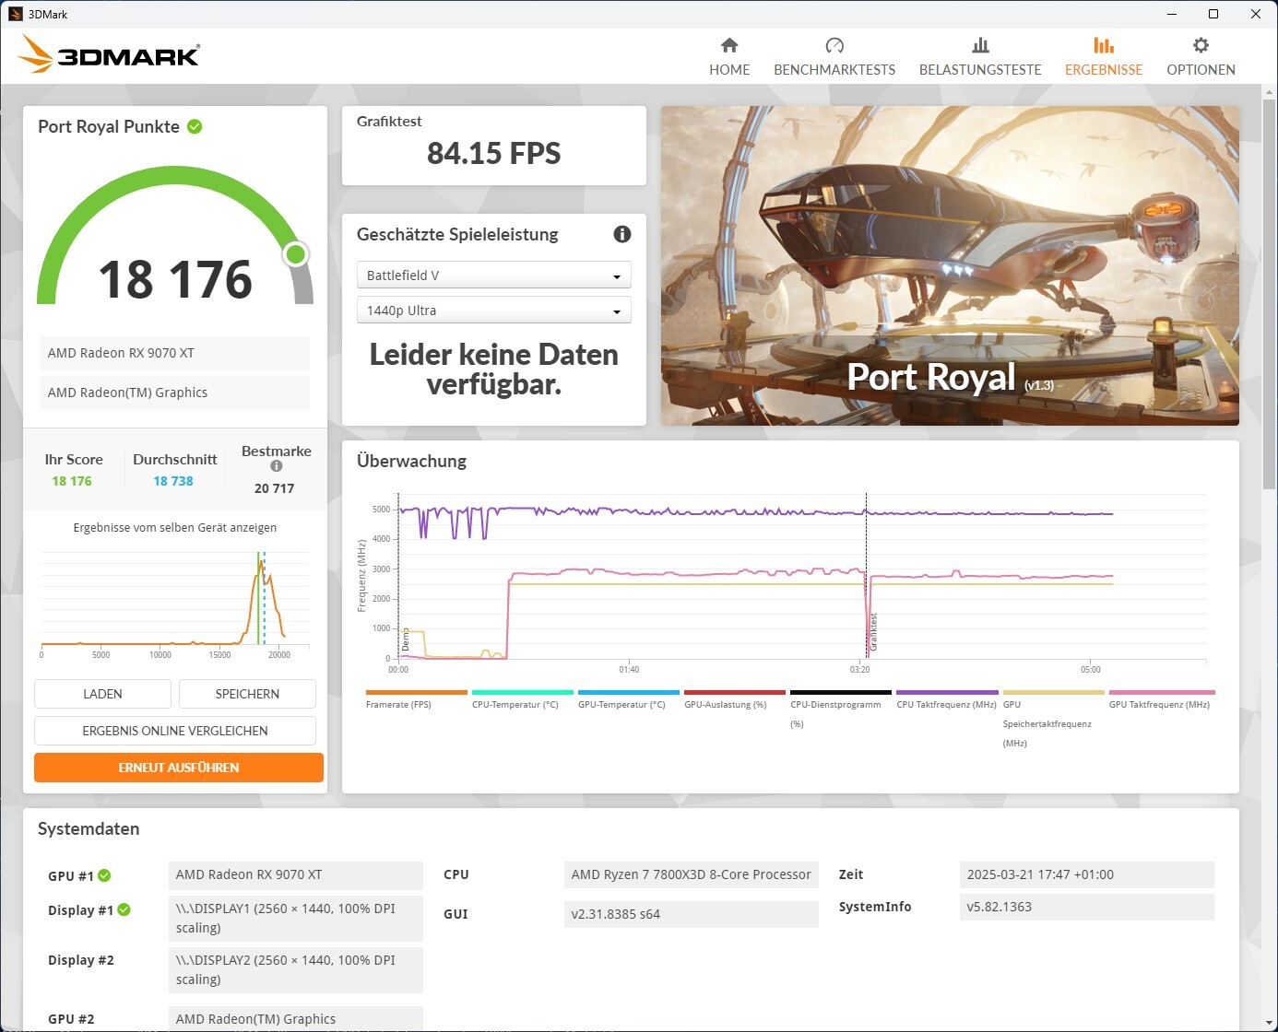Click the Demo marker on monitoring chart
This screenshot has height=1032, width=1278.
[x=405, y=639]
